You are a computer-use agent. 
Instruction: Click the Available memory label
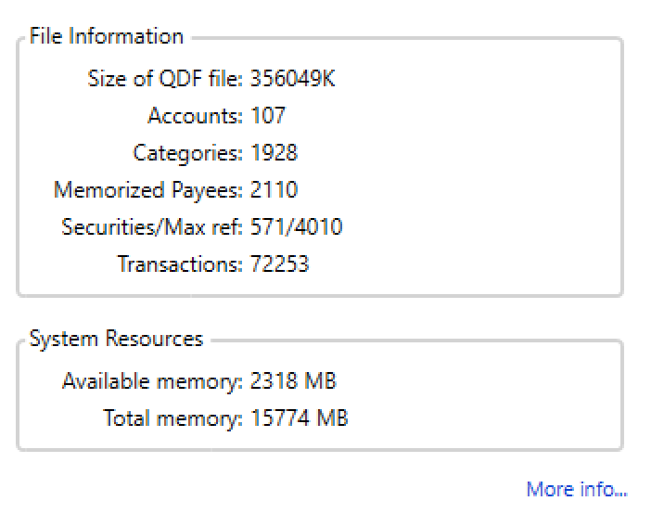[x=152, y=381]
